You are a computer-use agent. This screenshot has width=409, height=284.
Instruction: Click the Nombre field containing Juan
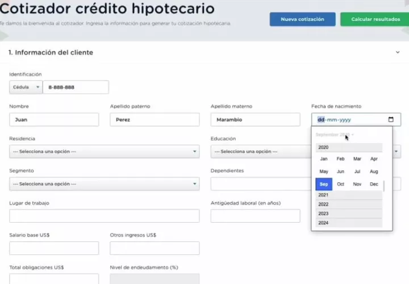coord(54,120)
